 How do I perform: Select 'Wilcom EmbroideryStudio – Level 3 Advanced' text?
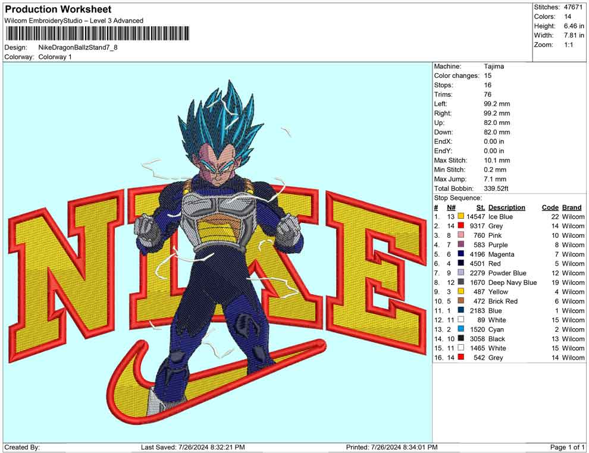pos(74,21)
